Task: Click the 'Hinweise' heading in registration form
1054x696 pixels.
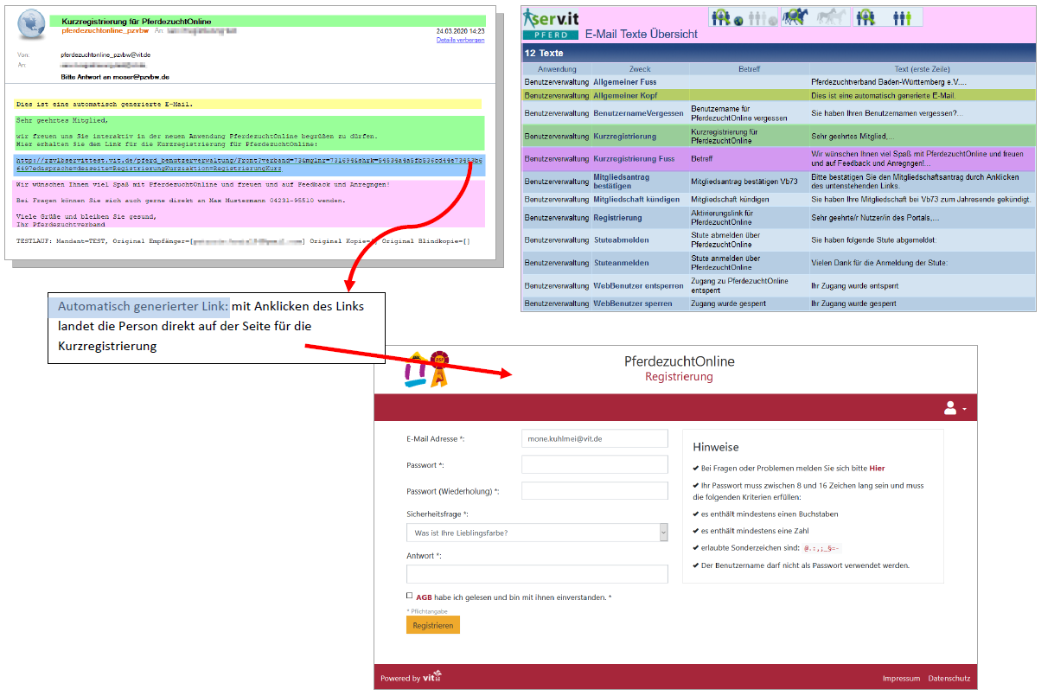Action: pyautogui.click(x=716, y=447)
